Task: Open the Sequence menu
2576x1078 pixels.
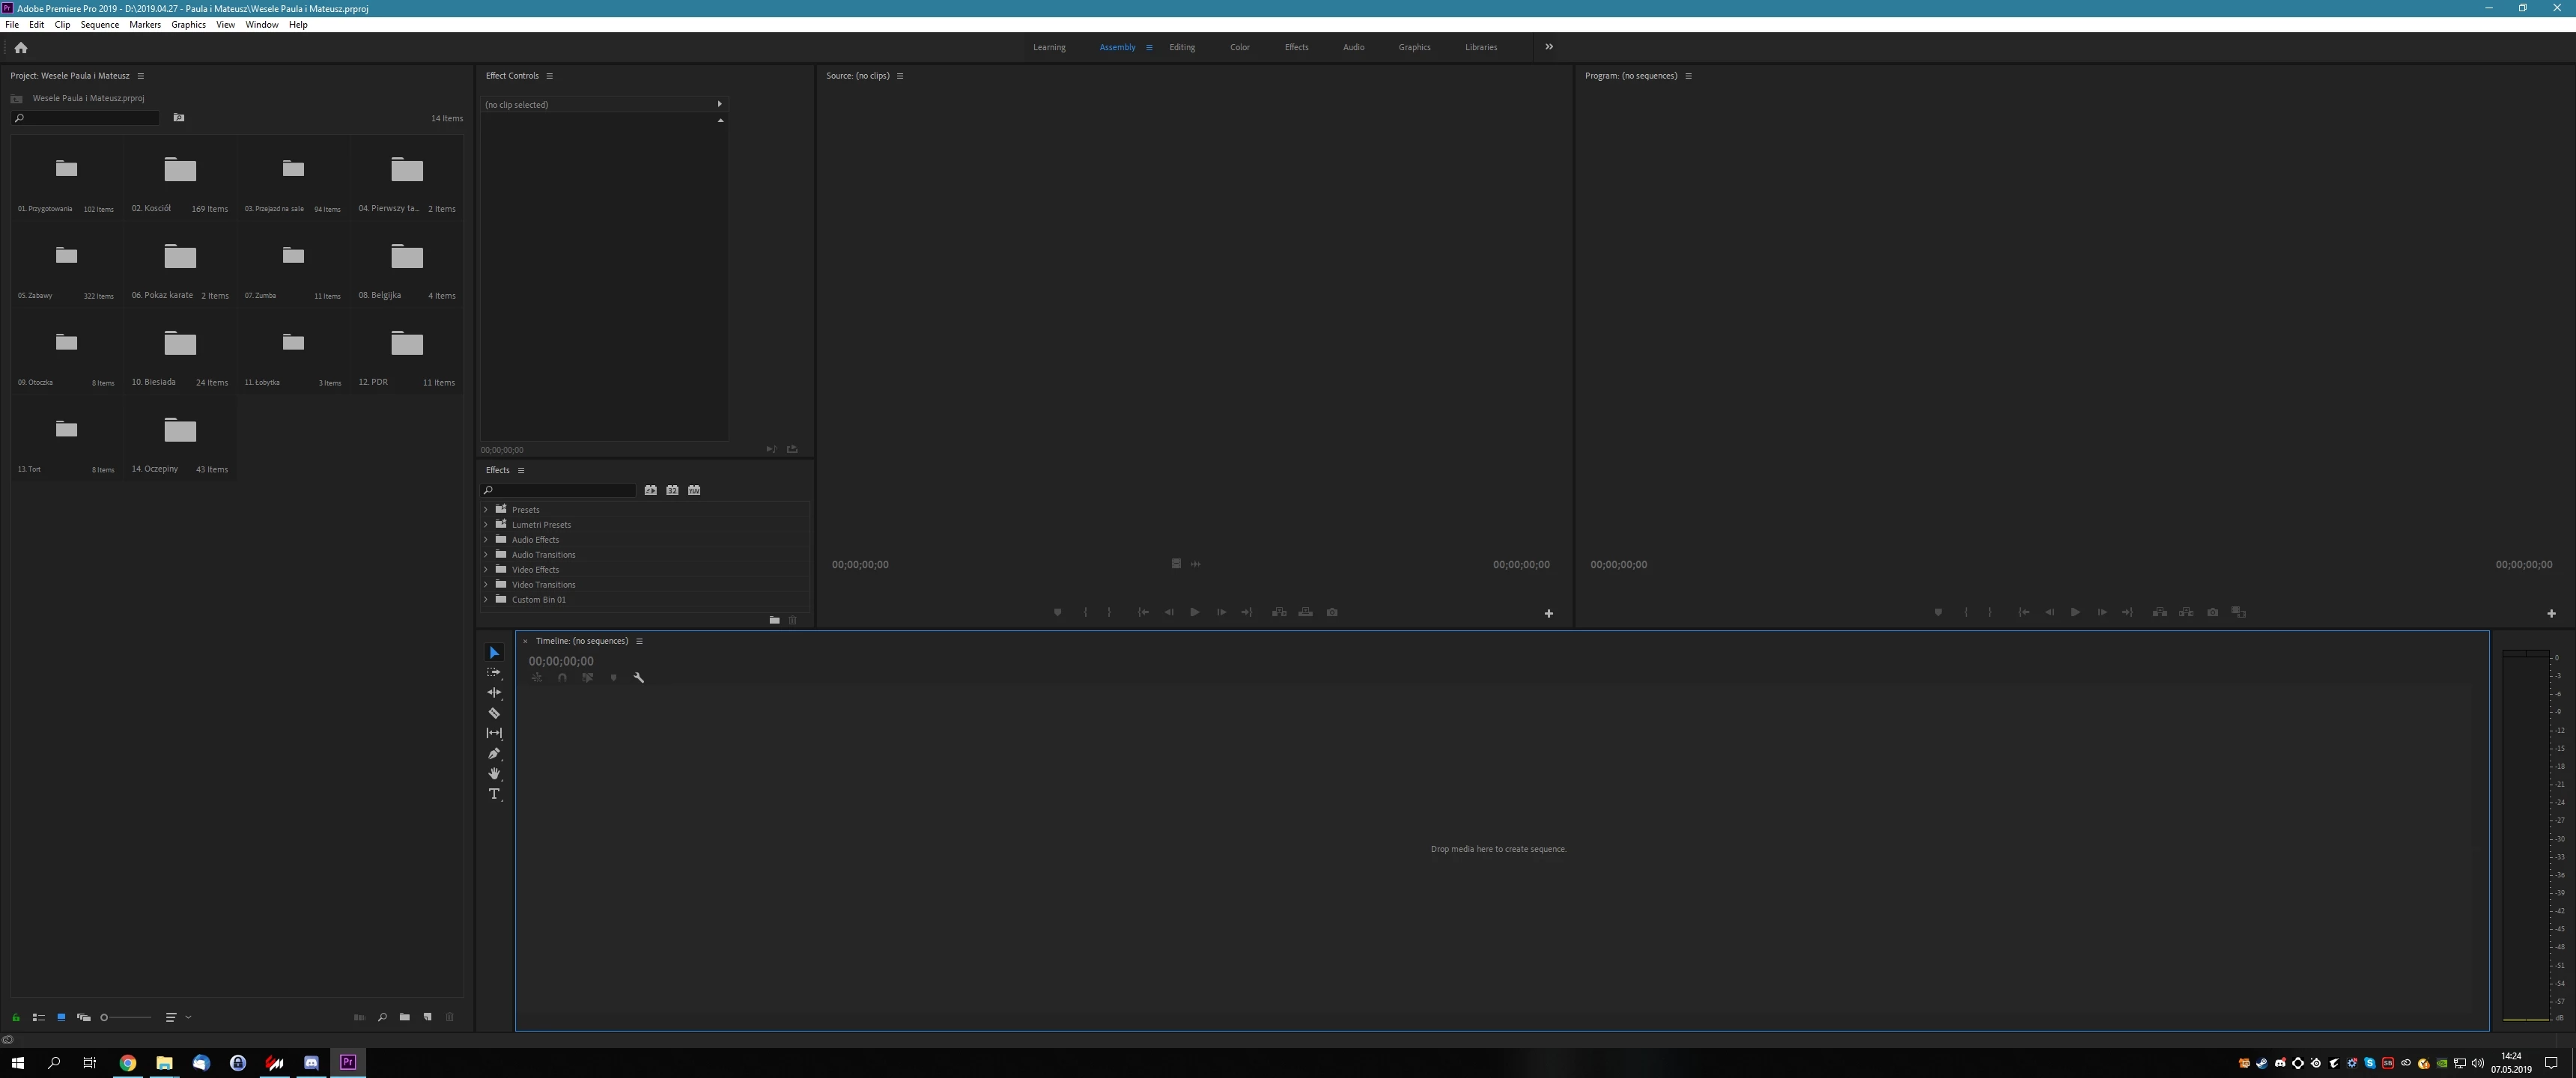Action: [99, 25]
